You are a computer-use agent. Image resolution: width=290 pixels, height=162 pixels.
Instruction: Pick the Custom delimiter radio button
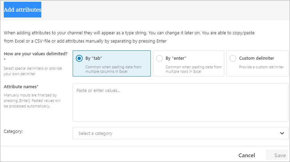pyautogui.click(x=233, y=58)
